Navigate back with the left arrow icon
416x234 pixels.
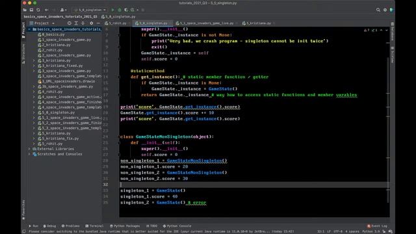(x=47, y=10)
